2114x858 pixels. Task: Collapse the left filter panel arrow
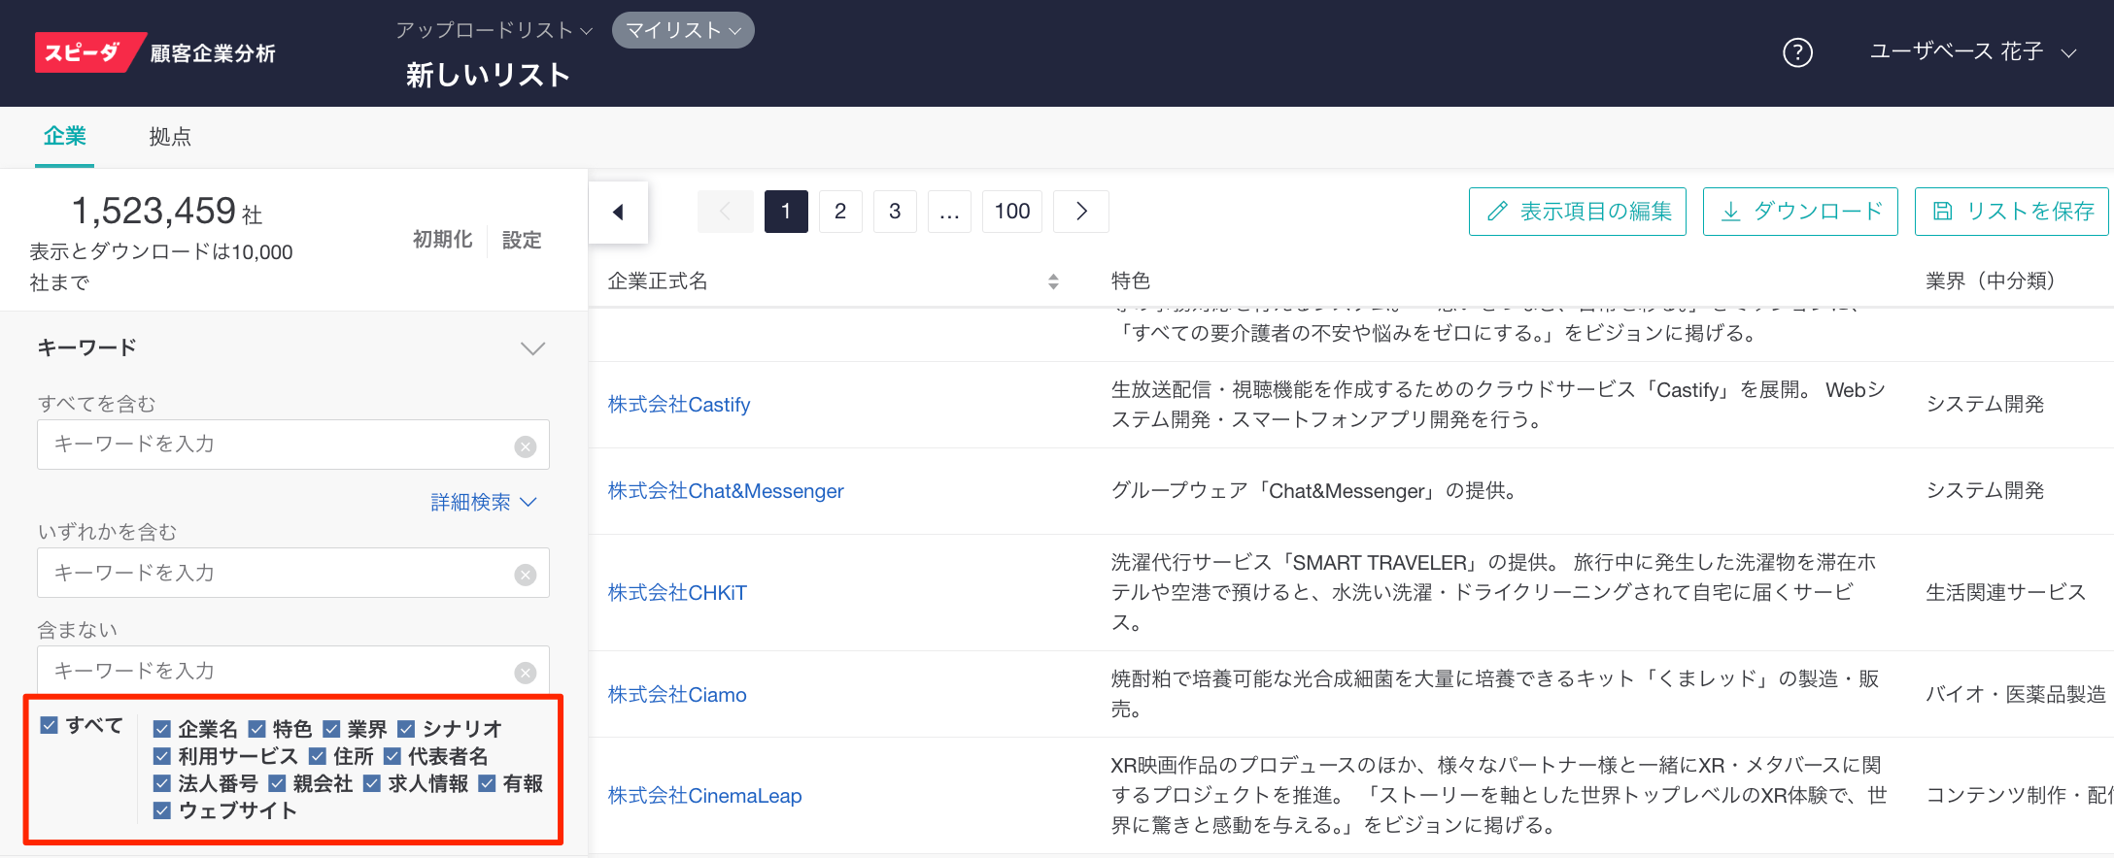coord(618,212)
